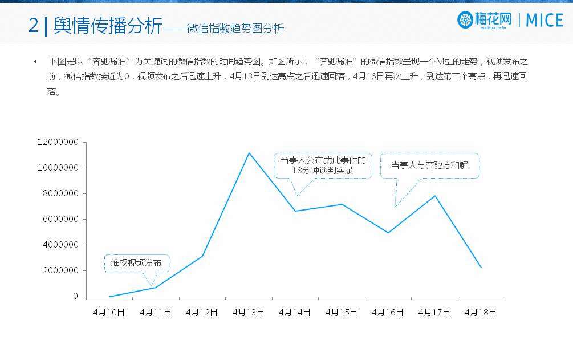Click the 4月10日 axis label
This screenshot has width=573, height=348.
click(x=108, y=312)
